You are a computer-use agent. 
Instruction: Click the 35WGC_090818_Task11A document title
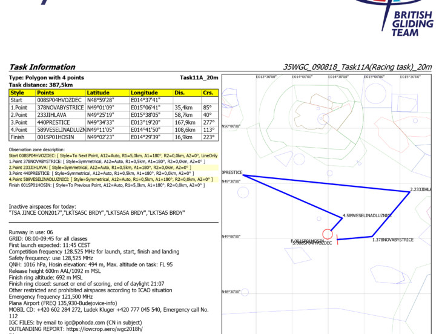click(x=357, y=67)
